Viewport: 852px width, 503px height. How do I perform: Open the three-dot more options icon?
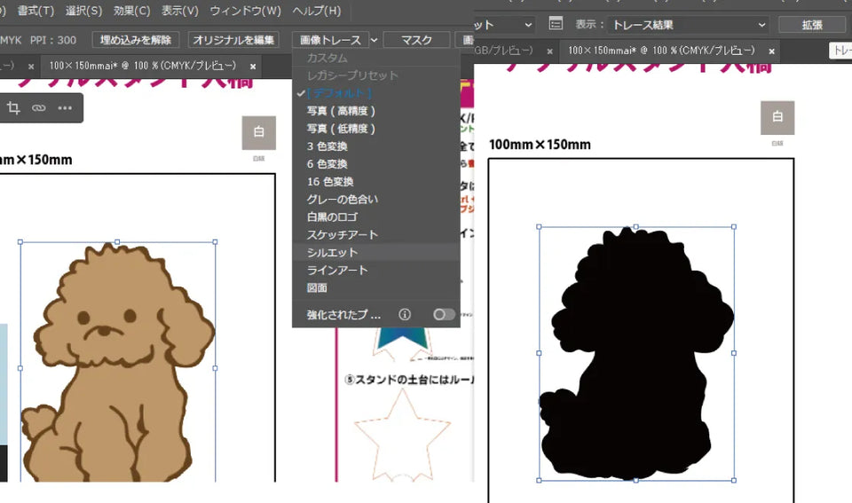(x=65, y=108)
